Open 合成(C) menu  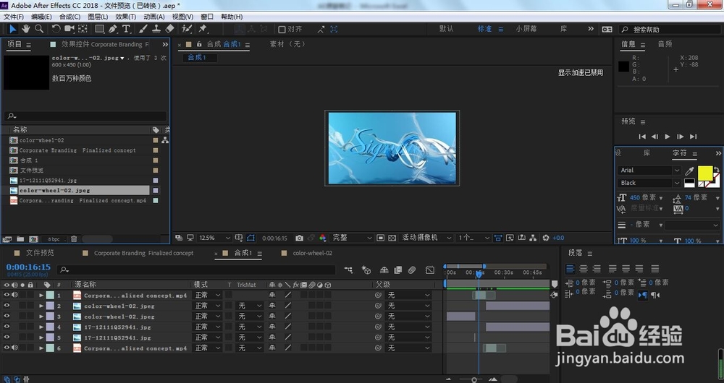(x=70, y=17)
